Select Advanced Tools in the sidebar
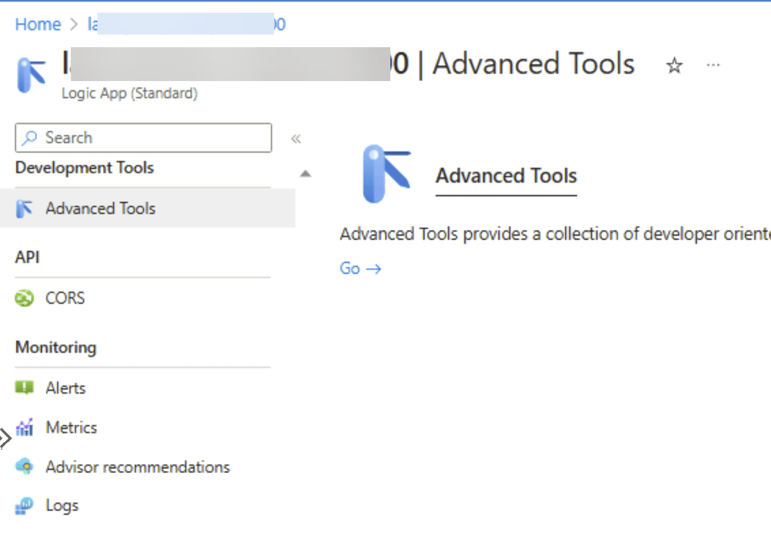The image size is (771, 533). (148, 209)
